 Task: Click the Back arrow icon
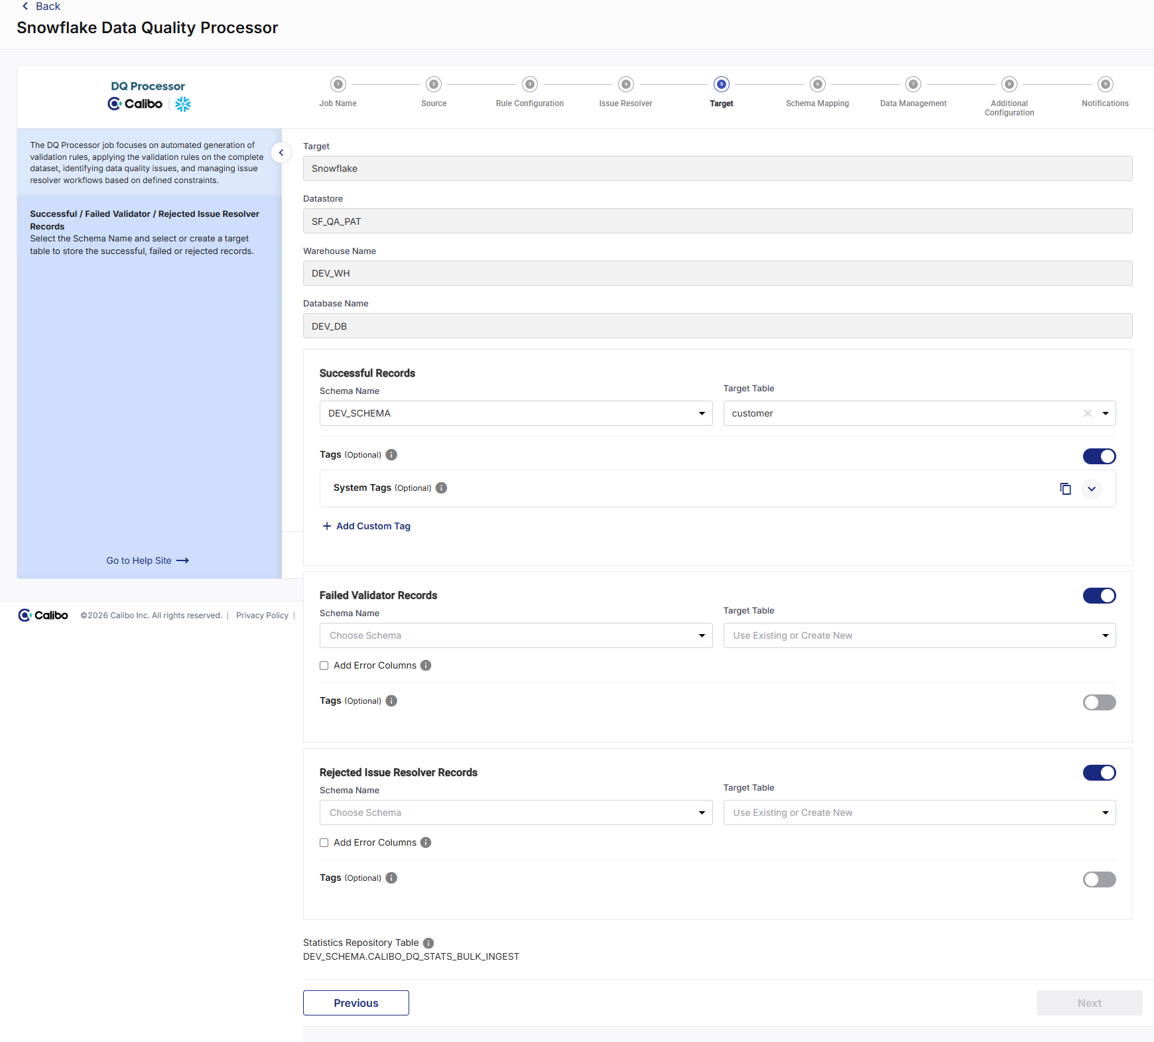[25, 6]
